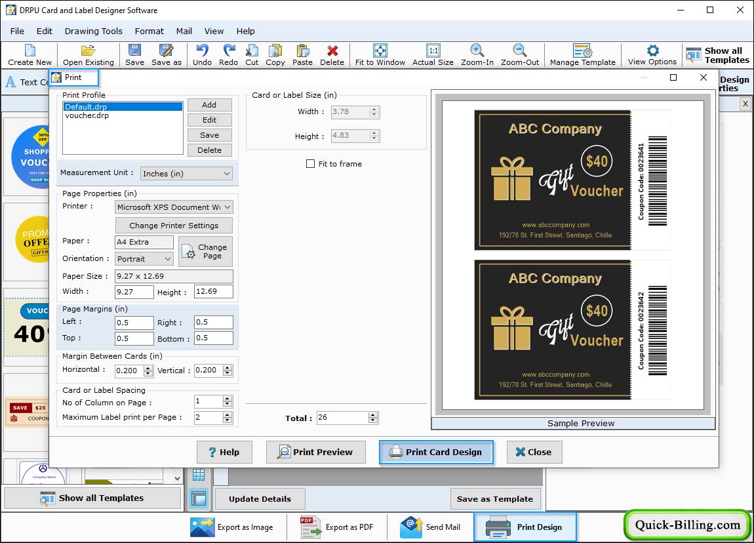The width and height of the screenshot is (754, 543).
Task: Open Manage Template tool
Action: [582, 55]
